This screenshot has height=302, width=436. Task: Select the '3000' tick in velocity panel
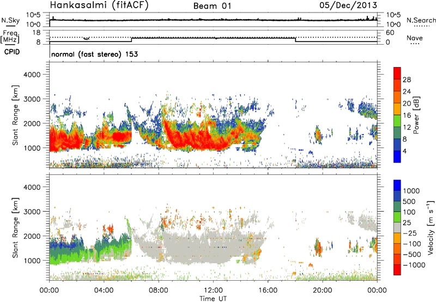tap(32, 212)
